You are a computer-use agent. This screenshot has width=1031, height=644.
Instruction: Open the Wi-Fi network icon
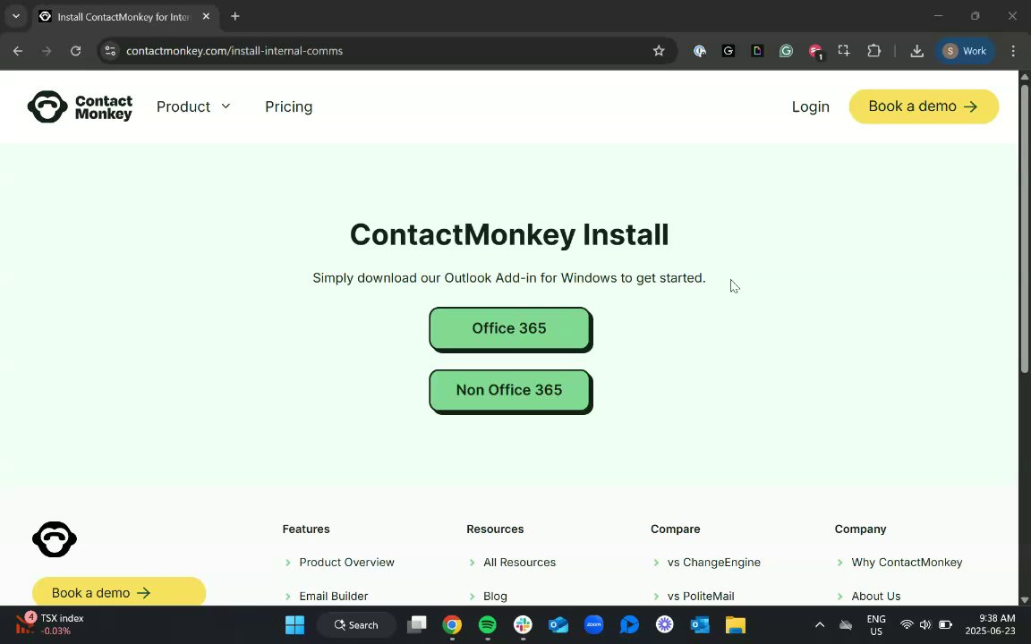(x=907, y=624)
